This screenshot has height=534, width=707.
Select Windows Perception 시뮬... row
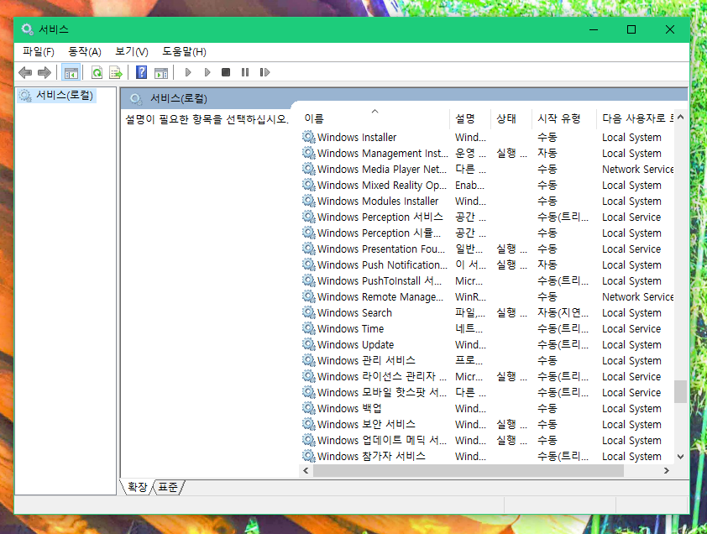point(488,233)
